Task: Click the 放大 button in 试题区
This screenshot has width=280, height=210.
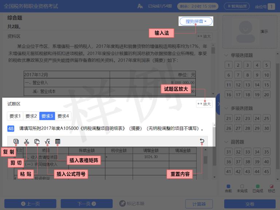Action: point(204,104)
